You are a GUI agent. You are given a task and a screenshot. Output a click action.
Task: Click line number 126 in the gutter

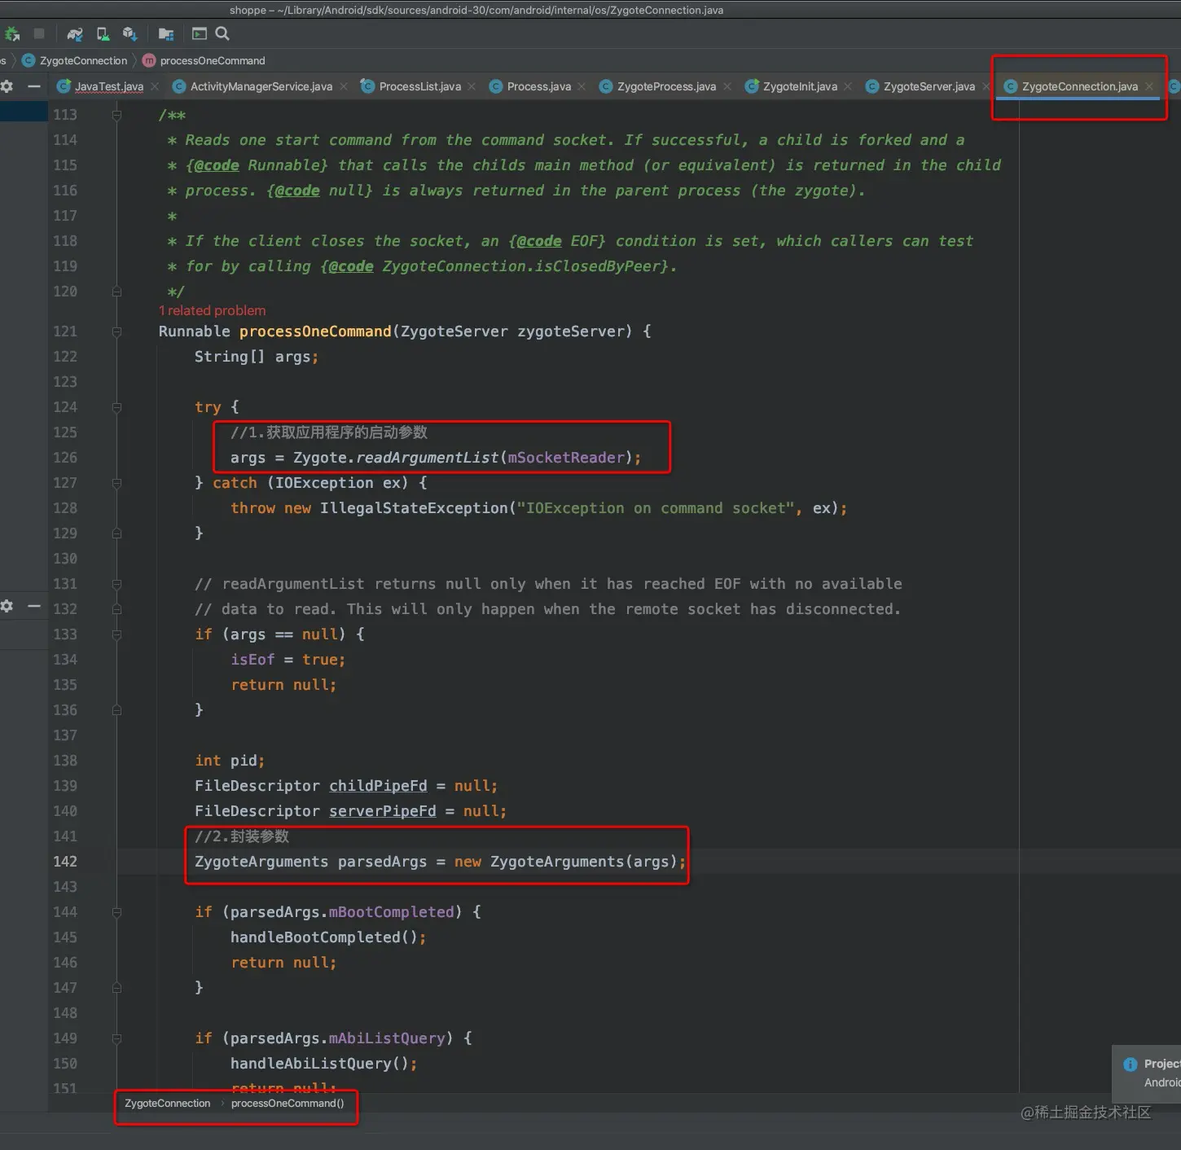pyautogui.click(x=65, y=458)
